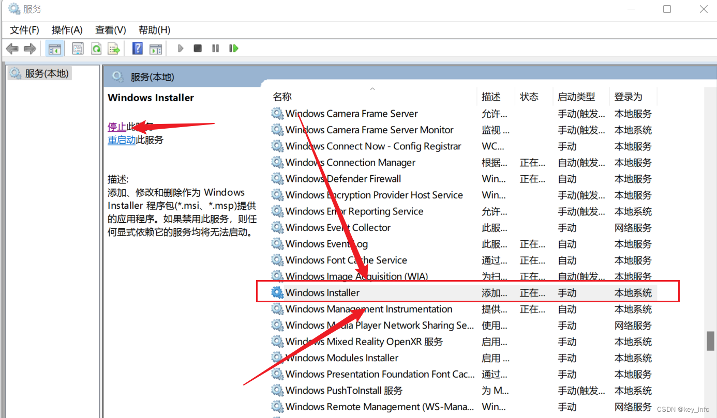The image size is (717, 418).
Task: Click gear icon of Camera Frame Server Monitor
Action: (278, 130)
